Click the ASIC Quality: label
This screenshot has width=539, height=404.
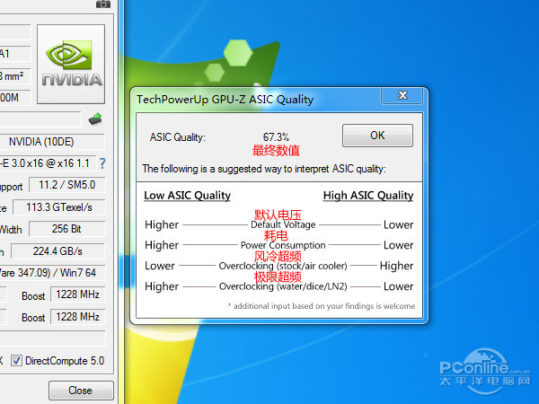[177, 137]
